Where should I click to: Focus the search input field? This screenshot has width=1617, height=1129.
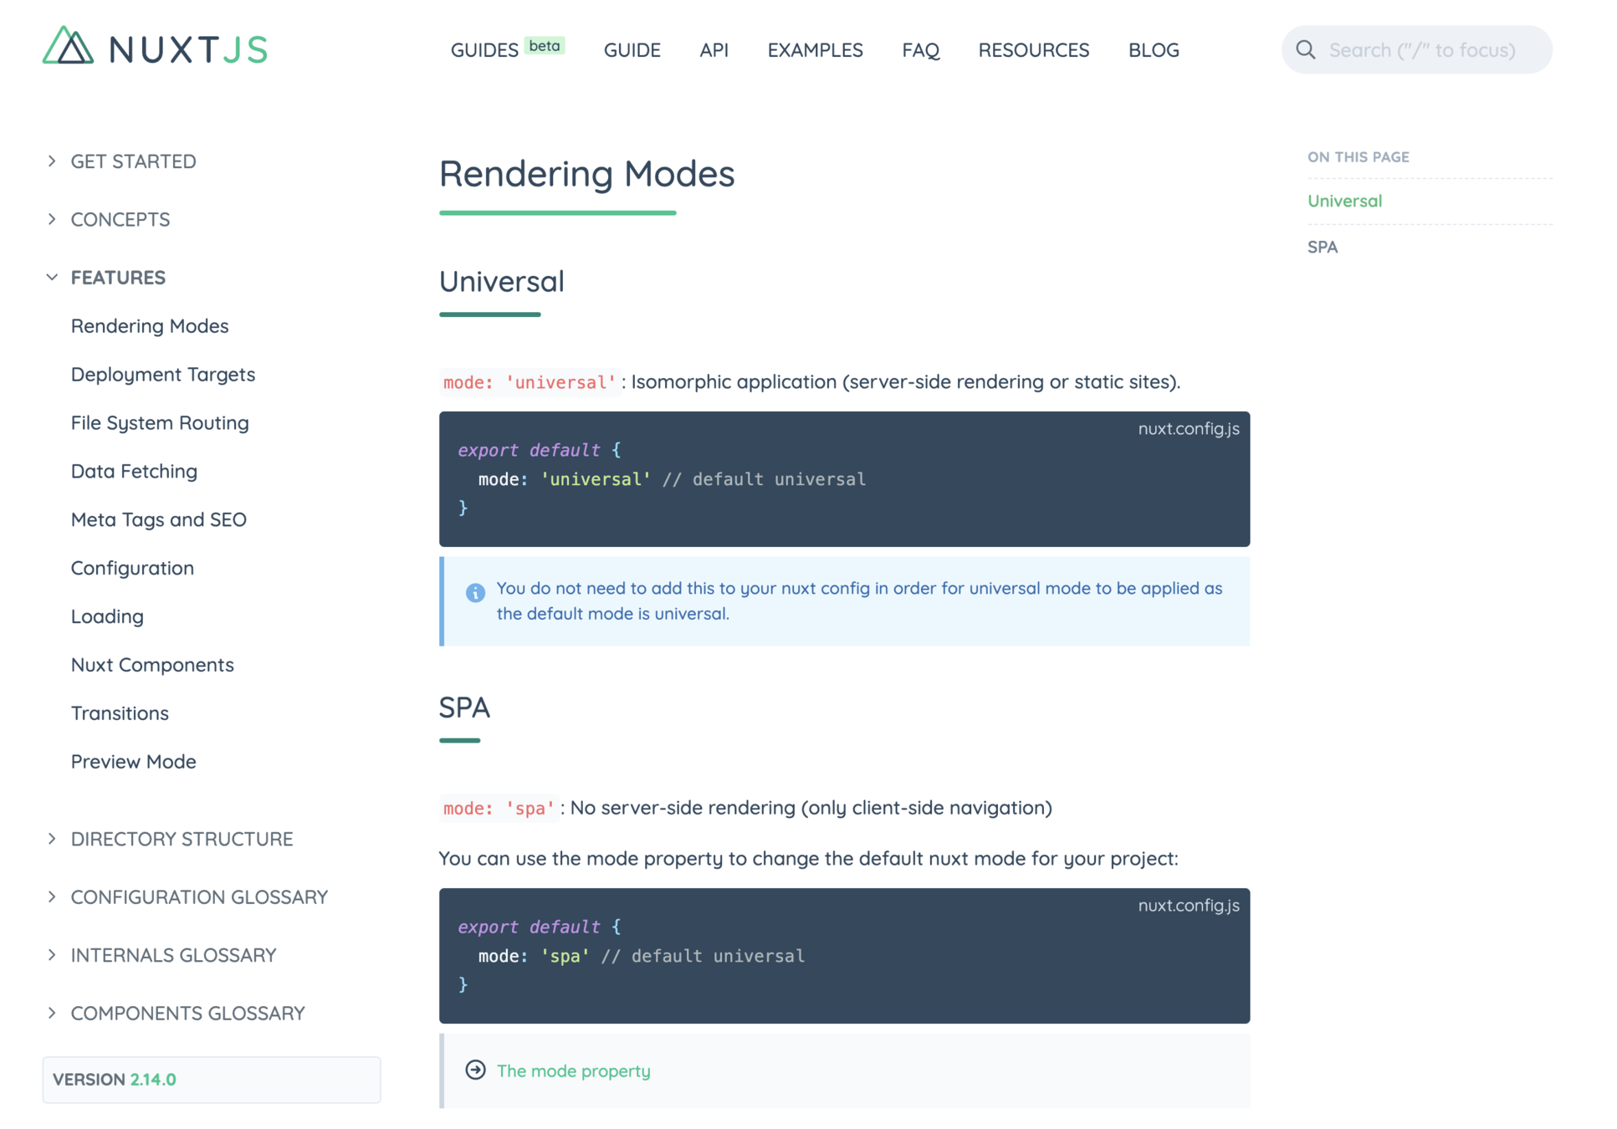click(1422, 50)
